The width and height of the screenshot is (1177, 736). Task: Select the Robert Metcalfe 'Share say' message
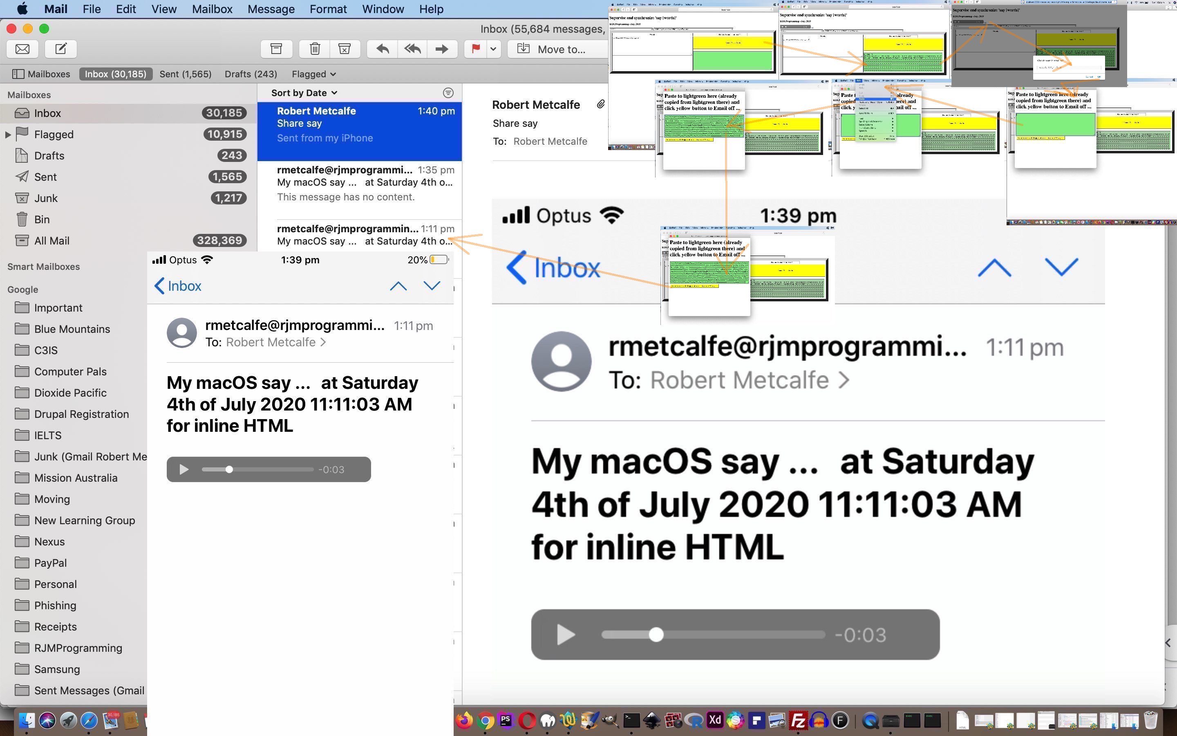coord(359,131)
